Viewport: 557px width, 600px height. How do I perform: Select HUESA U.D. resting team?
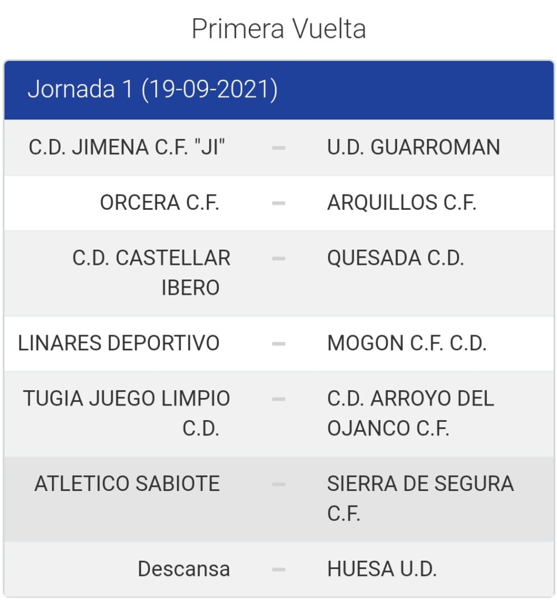point(382,568)
